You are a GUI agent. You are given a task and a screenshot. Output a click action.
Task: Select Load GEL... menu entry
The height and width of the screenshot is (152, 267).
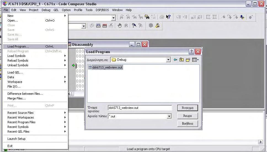[35, 72]
